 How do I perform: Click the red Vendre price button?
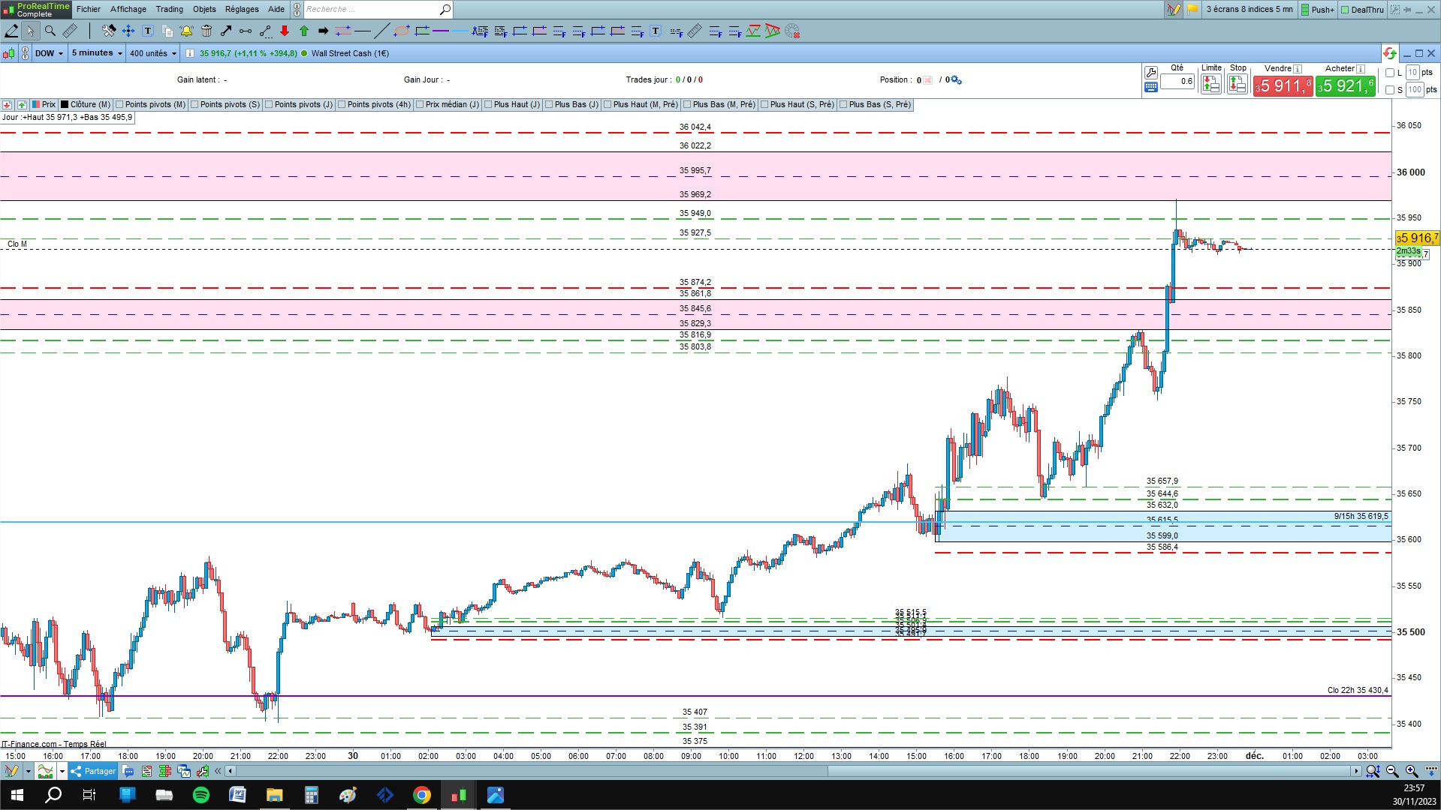[1283, 86]
